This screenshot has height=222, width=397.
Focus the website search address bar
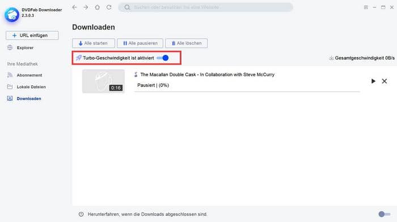click(205, 7)
